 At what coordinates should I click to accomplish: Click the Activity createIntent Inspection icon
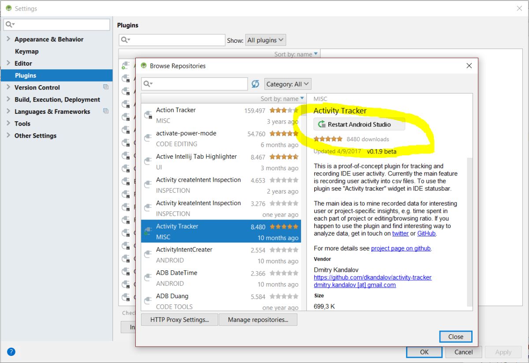click(149, 185)
